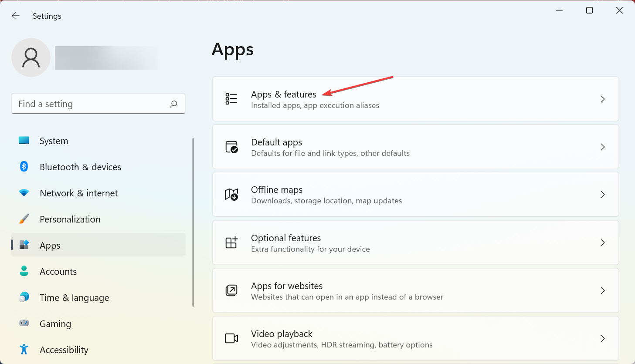The image size is (635, 364).
Task: Focus the Find a setting search box
Action: click(x=92, y=104)
